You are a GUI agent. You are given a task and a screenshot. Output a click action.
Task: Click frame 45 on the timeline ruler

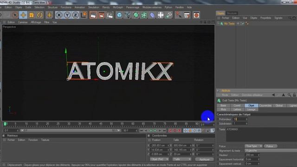tap(101, 124)
